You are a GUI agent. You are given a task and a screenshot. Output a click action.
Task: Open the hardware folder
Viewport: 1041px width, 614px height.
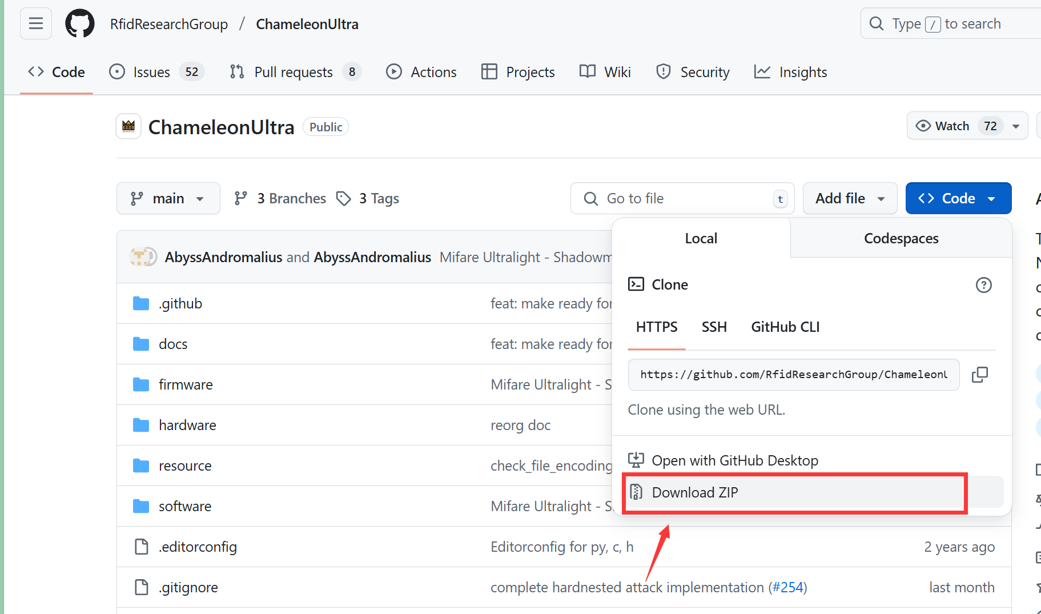(187, 425)
